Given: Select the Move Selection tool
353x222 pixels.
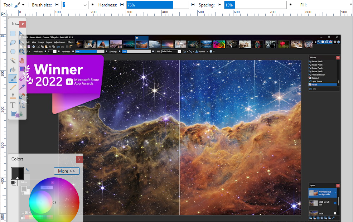Looking at the screenshot, I should click(21, 43).
